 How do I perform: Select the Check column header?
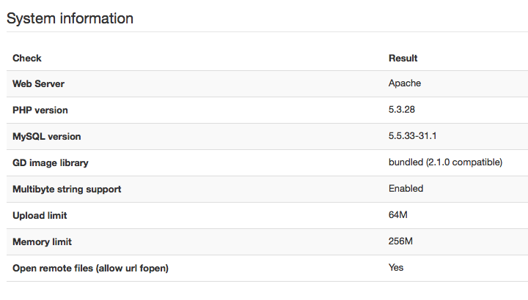[27, 58]
